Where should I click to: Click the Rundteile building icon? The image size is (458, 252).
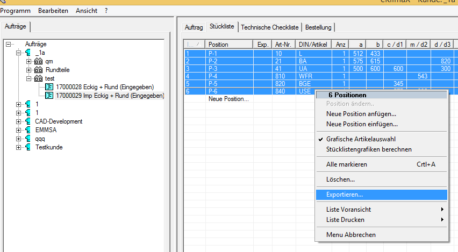pyautogui.click(x=38, y=70)
